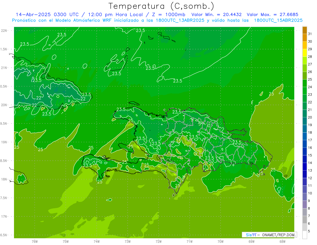
Task: Click the '22N' latitude axis label
Action: (x=4, y=30)
